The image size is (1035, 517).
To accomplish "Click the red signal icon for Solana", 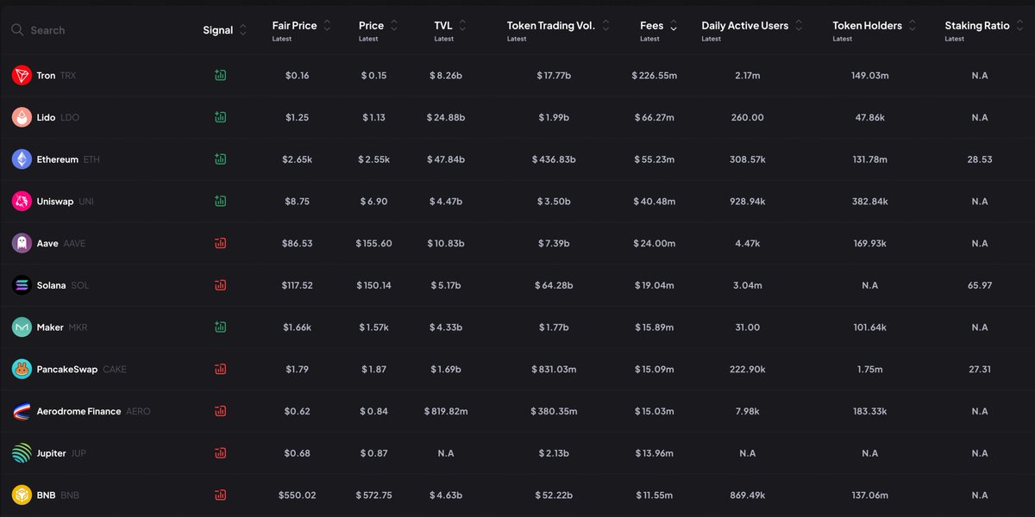I will coord(221,285).
